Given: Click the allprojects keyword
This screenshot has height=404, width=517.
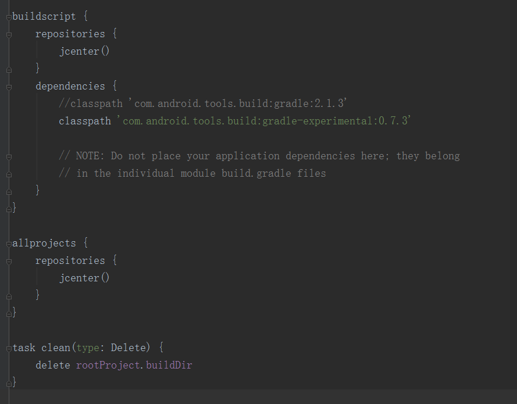Looking at the screenshot, I should pos(44,243).
